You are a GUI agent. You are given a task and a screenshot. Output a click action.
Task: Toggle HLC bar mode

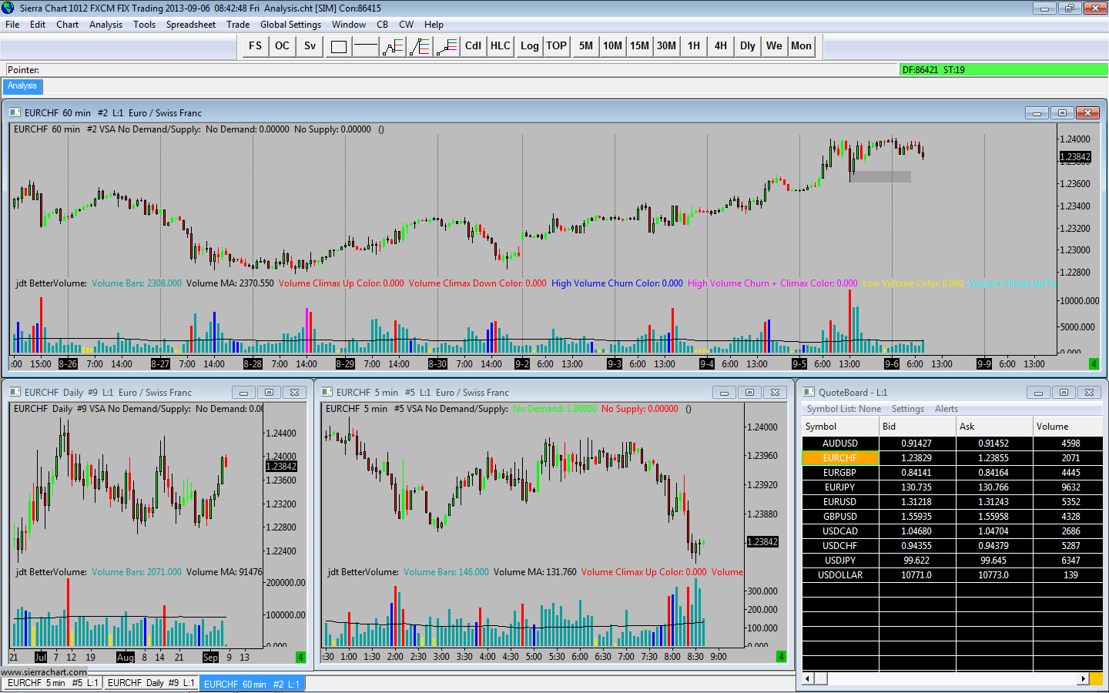point(501,46)
